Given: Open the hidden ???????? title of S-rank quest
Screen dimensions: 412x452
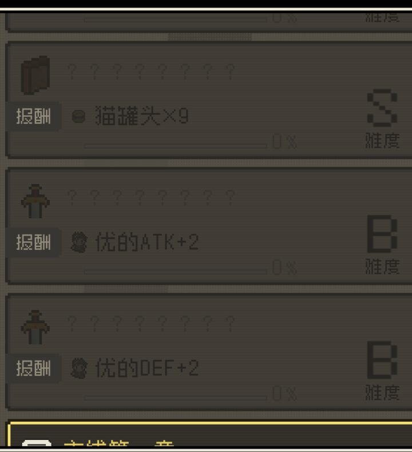Looking at the screenshot, I should click(x=151, y=72).
